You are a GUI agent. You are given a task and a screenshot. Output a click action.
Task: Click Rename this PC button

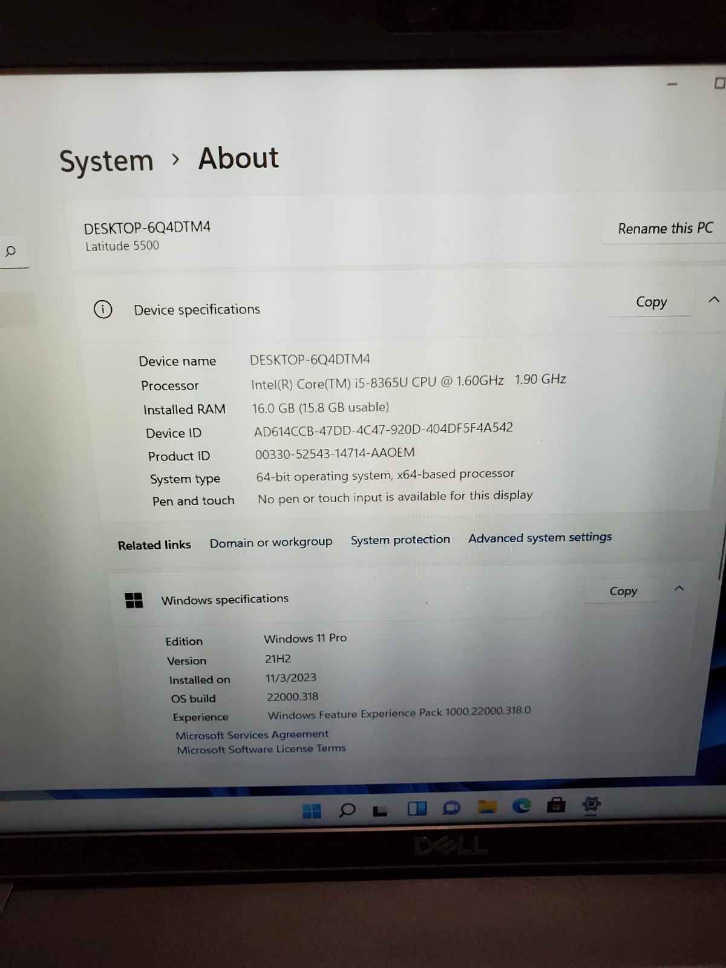click(x=665, y=229)
